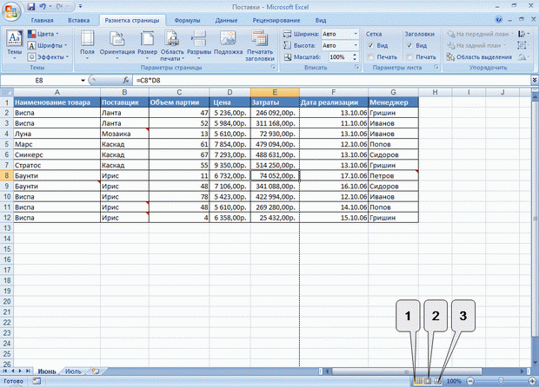
Task: Open Print Area (Область печати) menu
Action: point(172,45)
